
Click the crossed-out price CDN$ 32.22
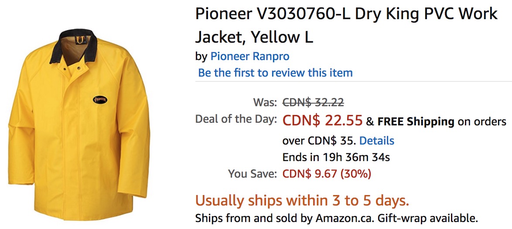coord(313,102)
